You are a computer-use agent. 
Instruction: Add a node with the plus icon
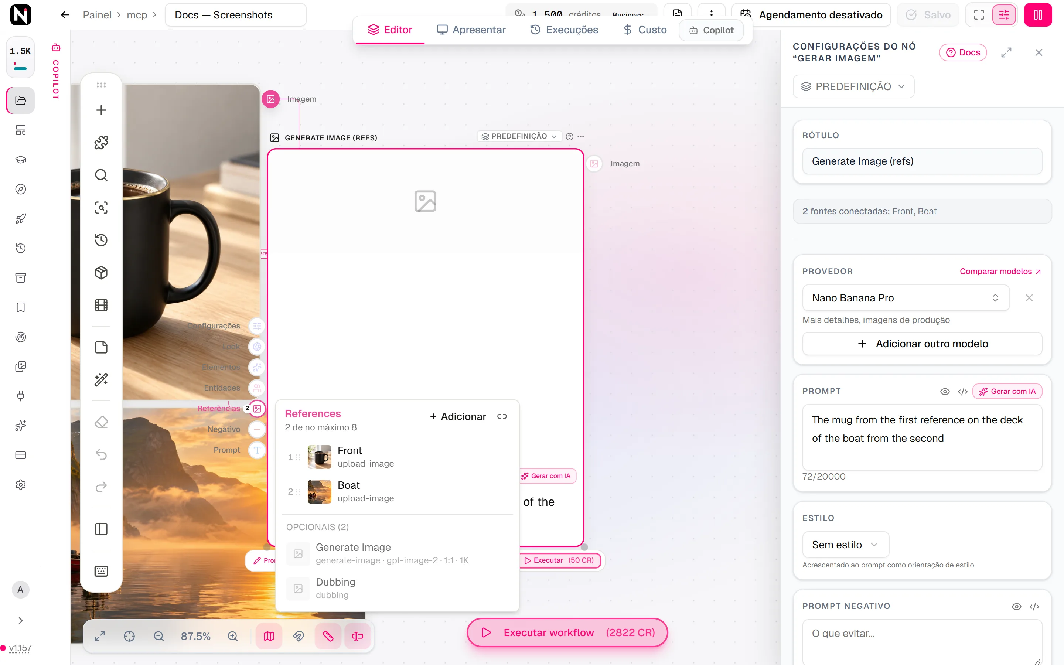click(x=101, y=110)
